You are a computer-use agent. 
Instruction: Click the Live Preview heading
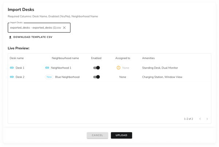point(19,48)
